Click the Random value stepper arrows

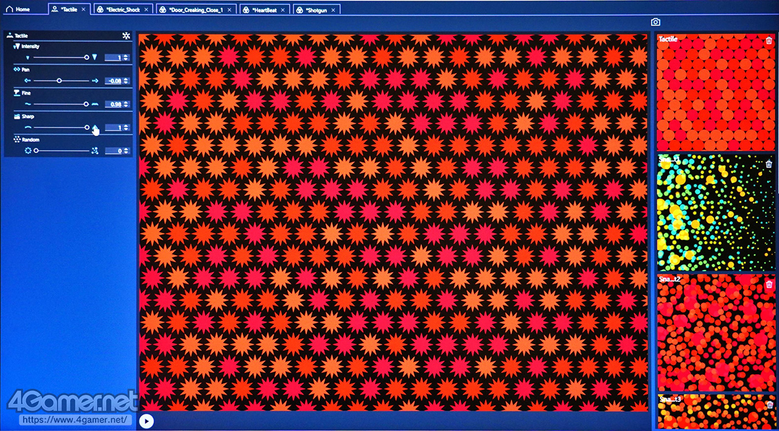126,151
